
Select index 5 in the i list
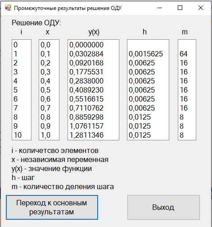click(16, 90)
